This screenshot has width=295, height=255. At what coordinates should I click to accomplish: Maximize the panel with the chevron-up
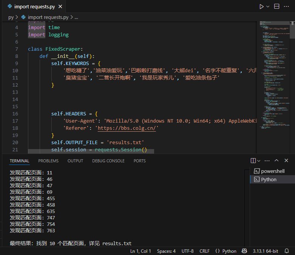click(277, 161)
